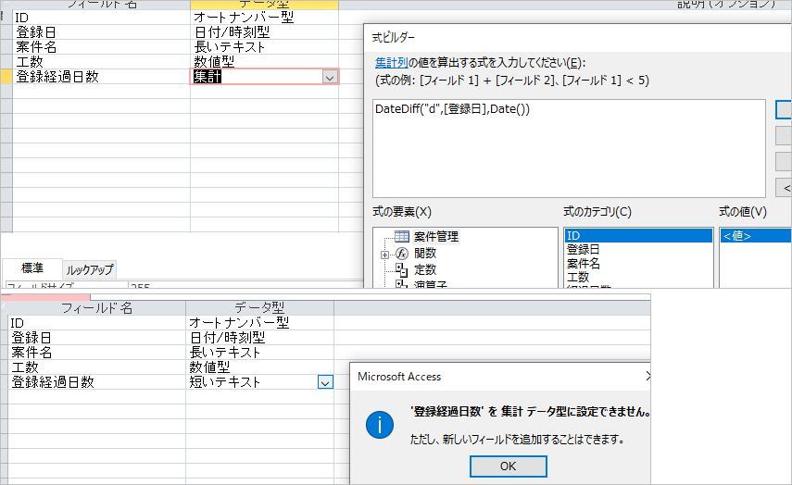Screen dimensions: 792x485
Task: Click the 登録経過日数 field name in lower table
Action: tap(96, 382)
